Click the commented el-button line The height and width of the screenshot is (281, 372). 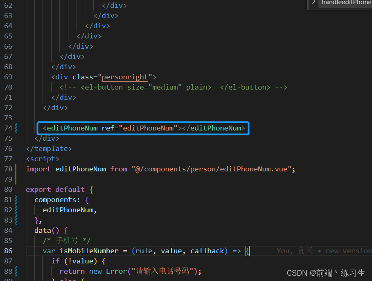[x=174, y=87]
